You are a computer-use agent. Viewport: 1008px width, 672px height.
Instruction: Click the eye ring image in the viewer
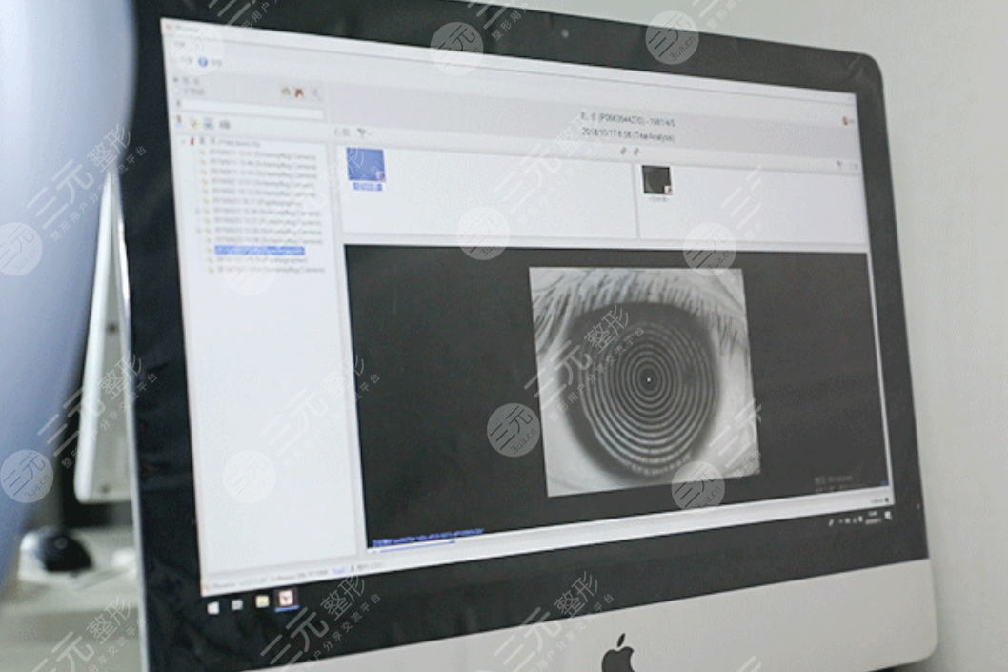(x=645, y=380)
